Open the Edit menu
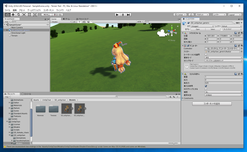Screen dimensions: 247x152 coord(15,10)
